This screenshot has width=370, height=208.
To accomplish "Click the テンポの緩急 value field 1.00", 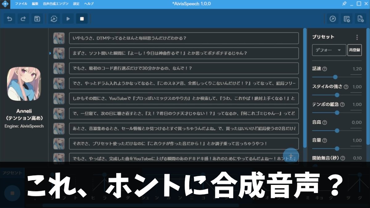I will tap(356, 105).
